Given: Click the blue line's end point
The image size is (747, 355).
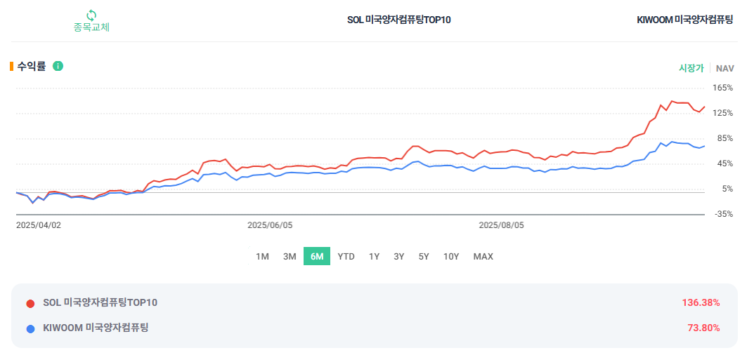Looking at the screenshot, I should 704,146.
